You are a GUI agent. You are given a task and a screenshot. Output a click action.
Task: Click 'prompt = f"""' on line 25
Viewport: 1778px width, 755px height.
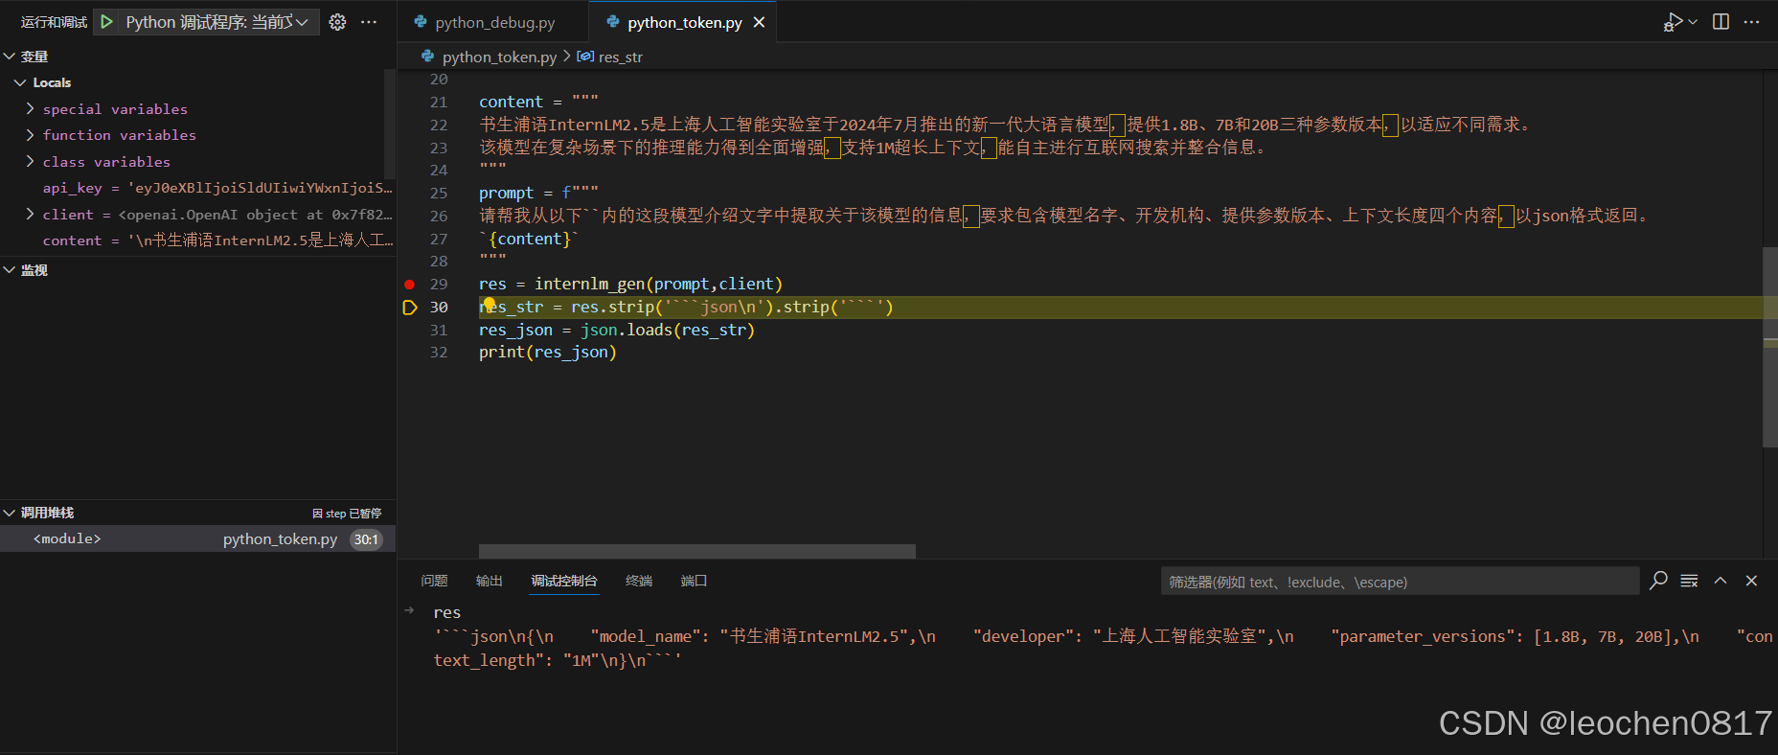tap(538, 193)
